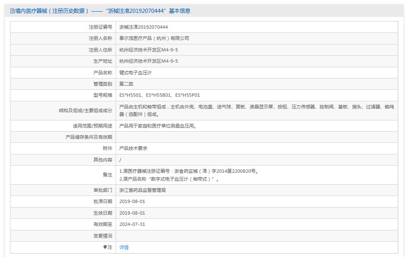
Task: Select the 其他内容 value showing /
Action: tap(119, 159)
